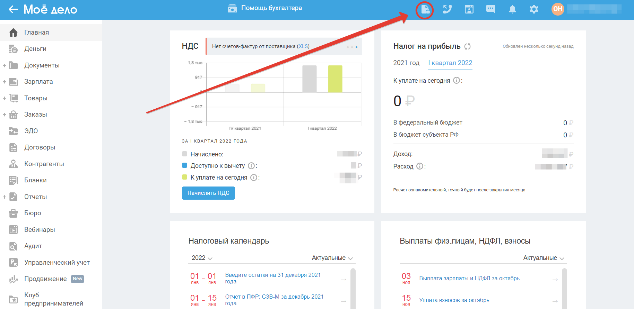Image resolution: width=634 pixels, height=309 pixels.
Task: Open Уплата взносов за октябрь
Action: point(454,300)
